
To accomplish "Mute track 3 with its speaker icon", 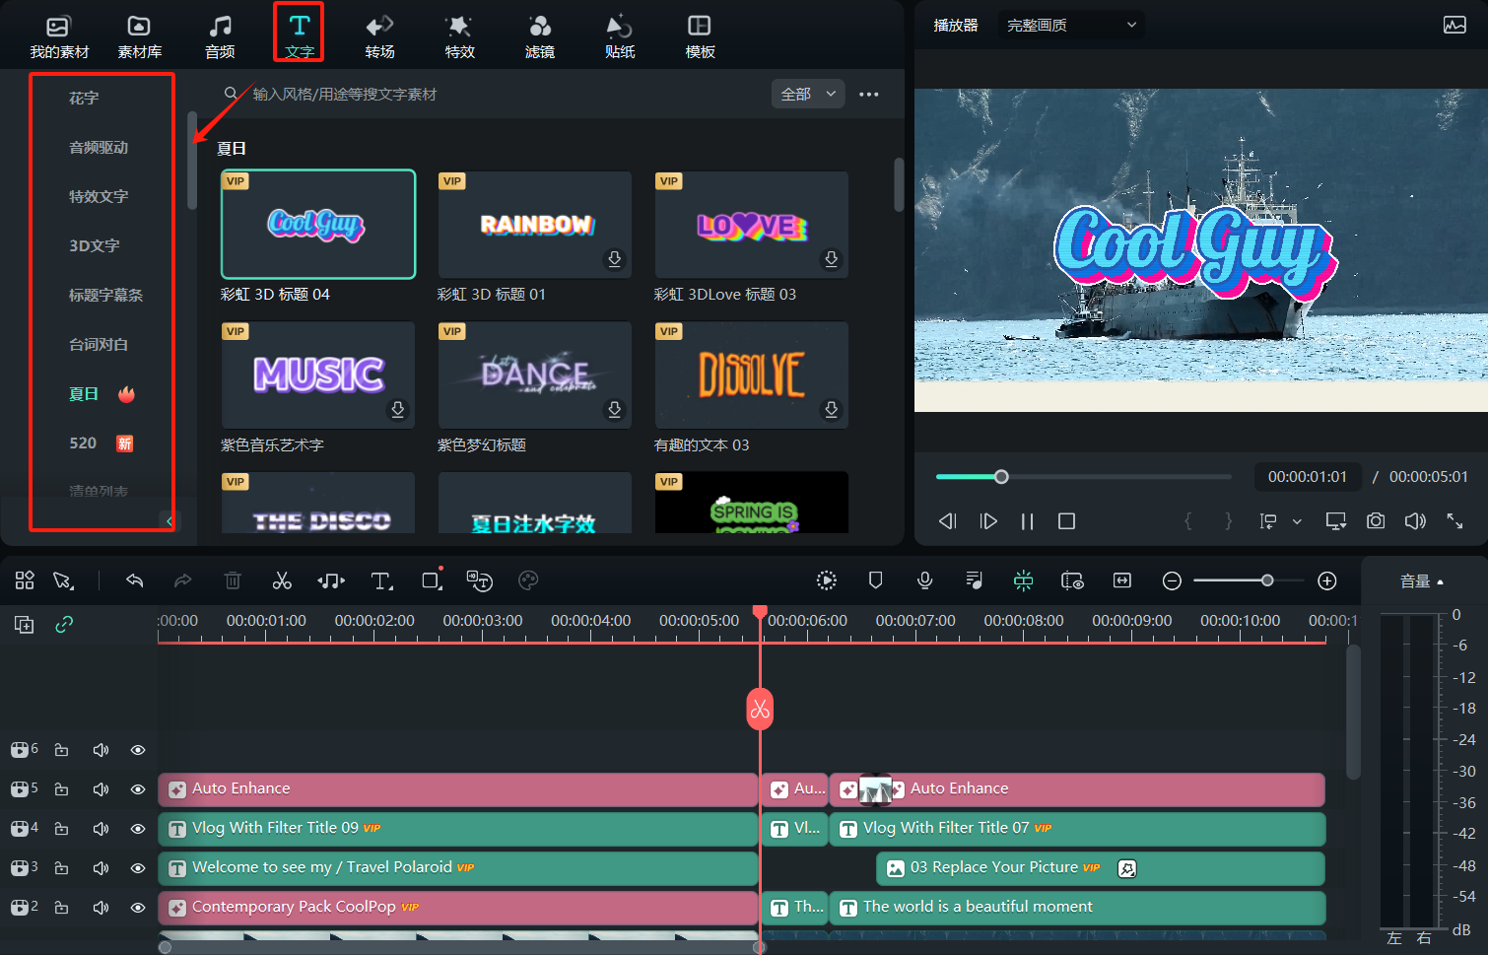I will coord(101,868).
